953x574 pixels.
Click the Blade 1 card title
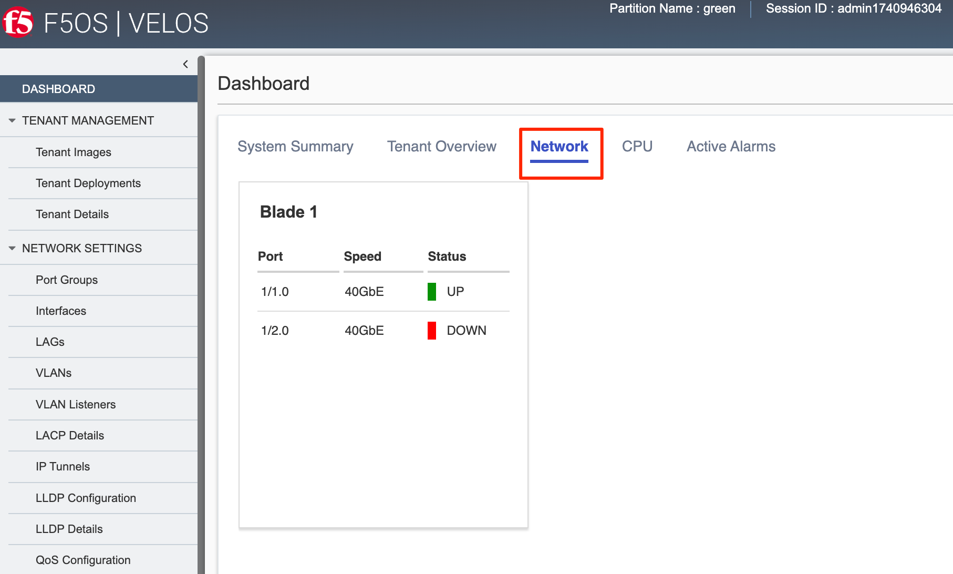288,212
